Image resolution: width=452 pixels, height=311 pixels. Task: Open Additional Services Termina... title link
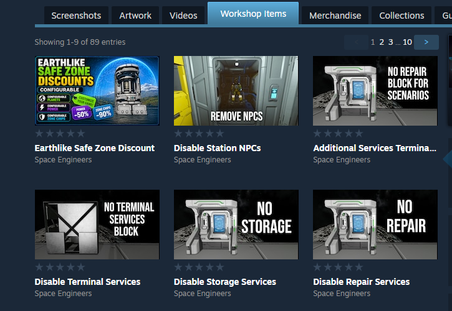click(375, 148)
